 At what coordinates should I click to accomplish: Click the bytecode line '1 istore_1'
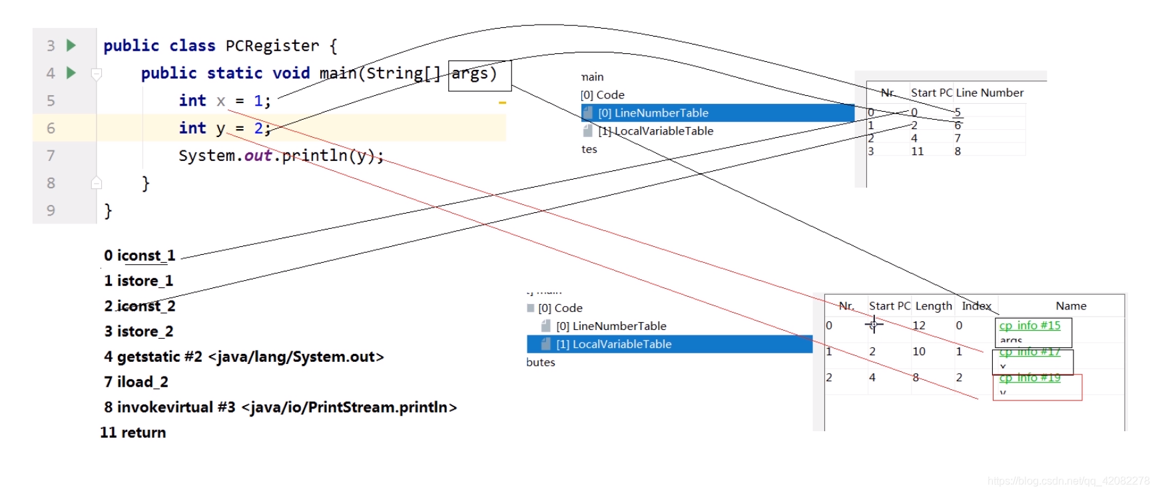(139, 281)
